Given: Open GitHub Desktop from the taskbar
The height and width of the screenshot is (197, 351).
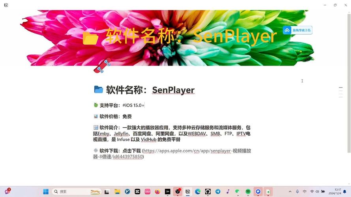Looking at the screenshot, I should [208, 191].
